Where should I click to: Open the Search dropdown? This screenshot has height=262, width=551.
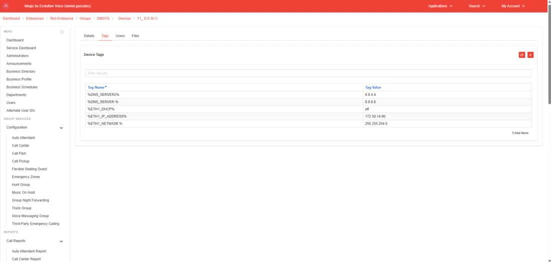point(477,6)
